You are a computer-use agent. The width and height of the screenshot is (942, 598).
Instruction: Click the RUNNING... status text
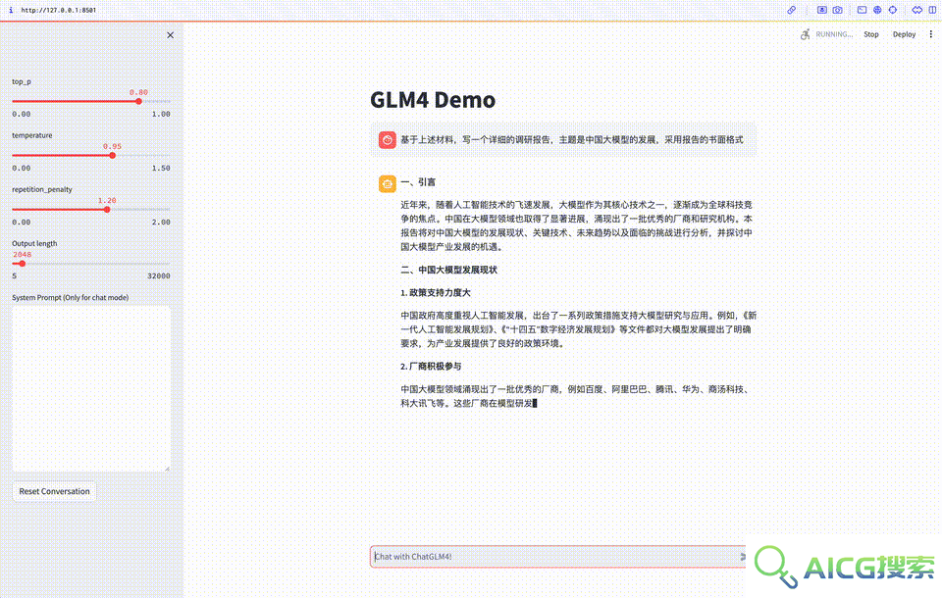point(834,34)
